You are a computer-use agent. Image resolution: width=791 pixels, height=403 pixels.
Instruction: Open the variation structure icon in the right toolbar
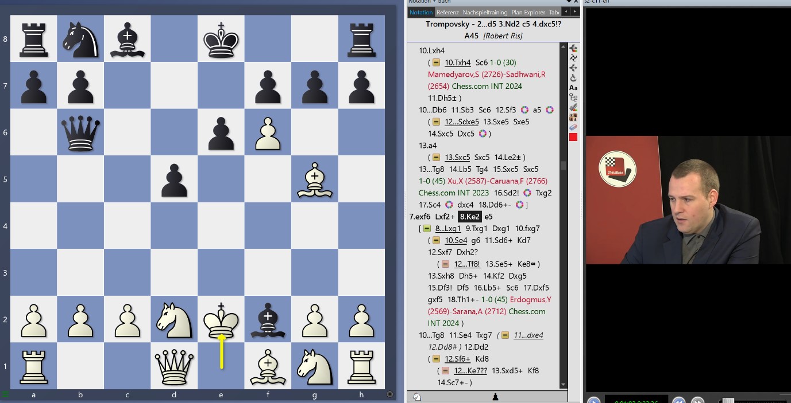coord(573,97)
